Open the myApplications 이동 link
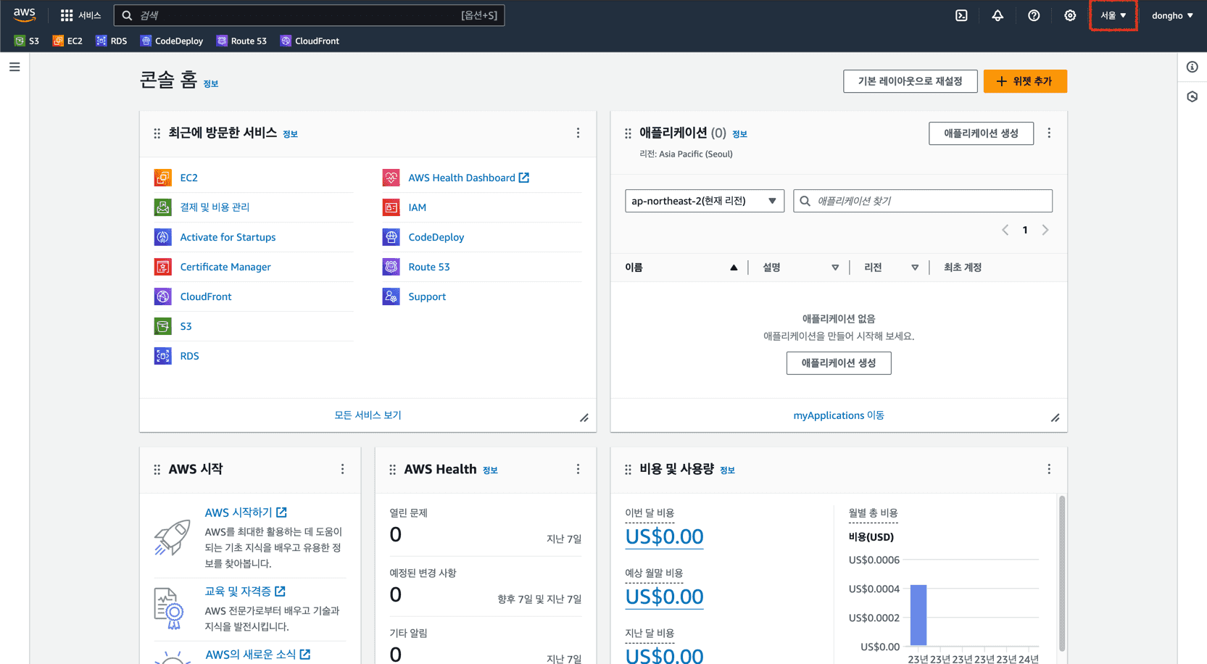Screen dimensions: 1207x664 tap(839, 415)
